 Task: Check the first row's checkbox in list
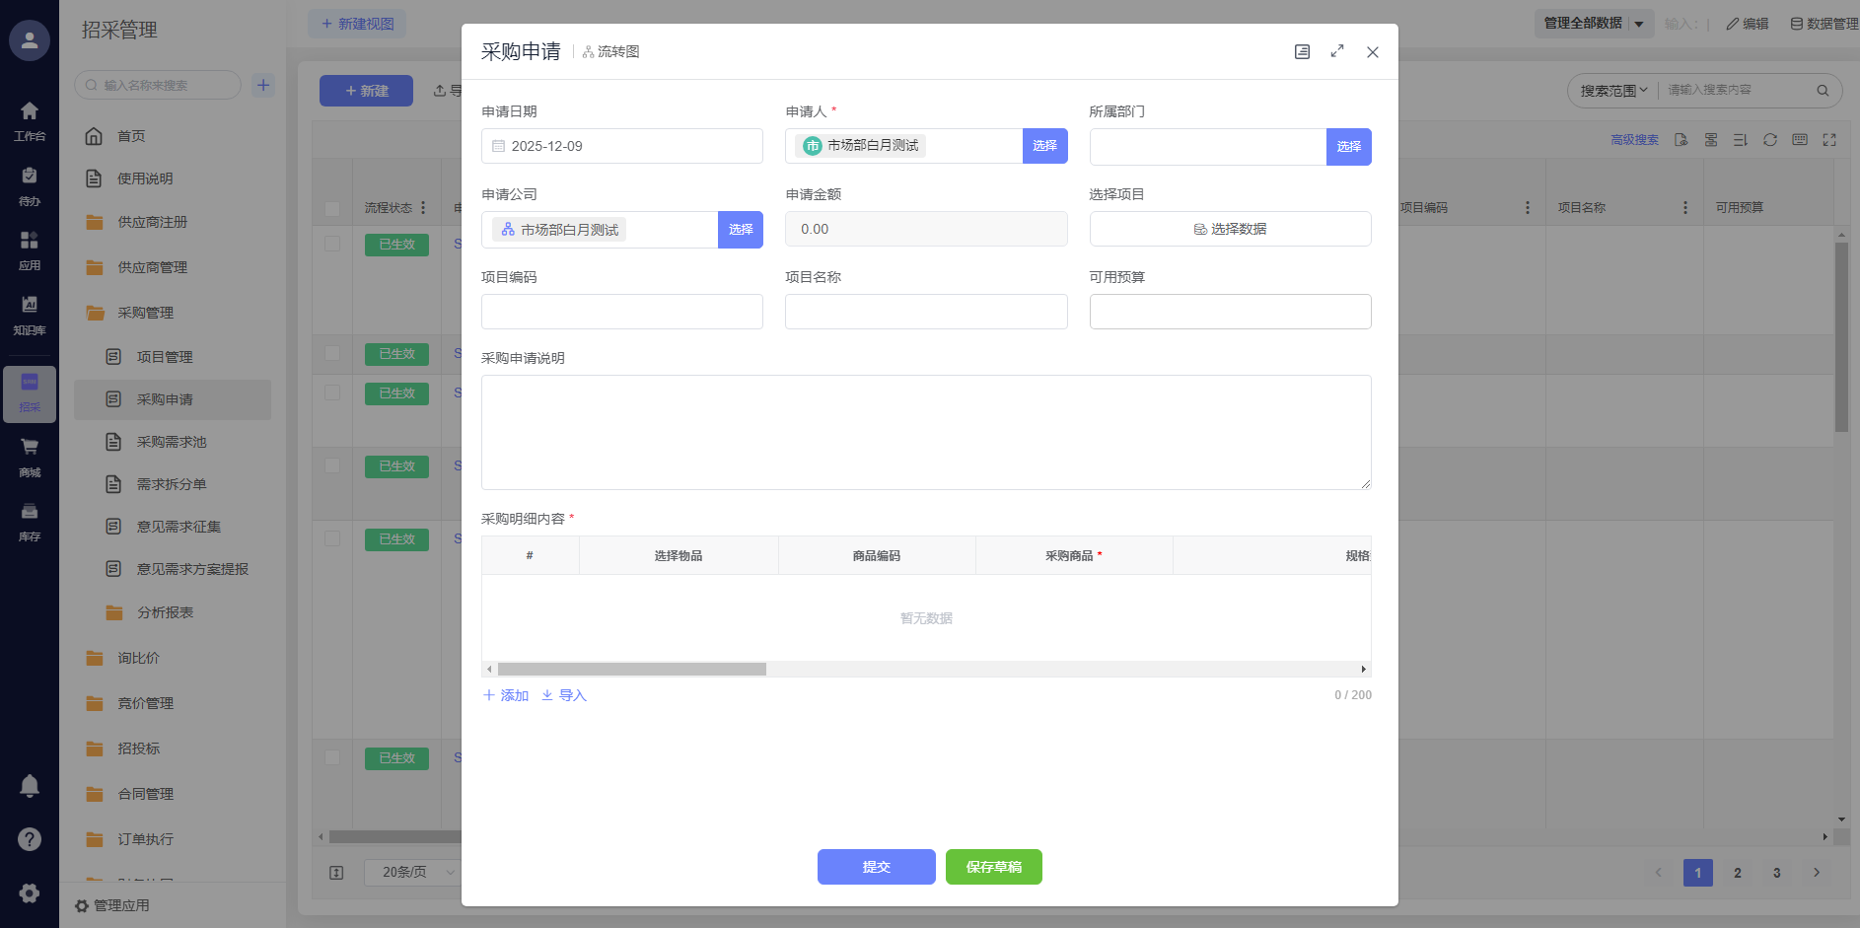(332, 244)
